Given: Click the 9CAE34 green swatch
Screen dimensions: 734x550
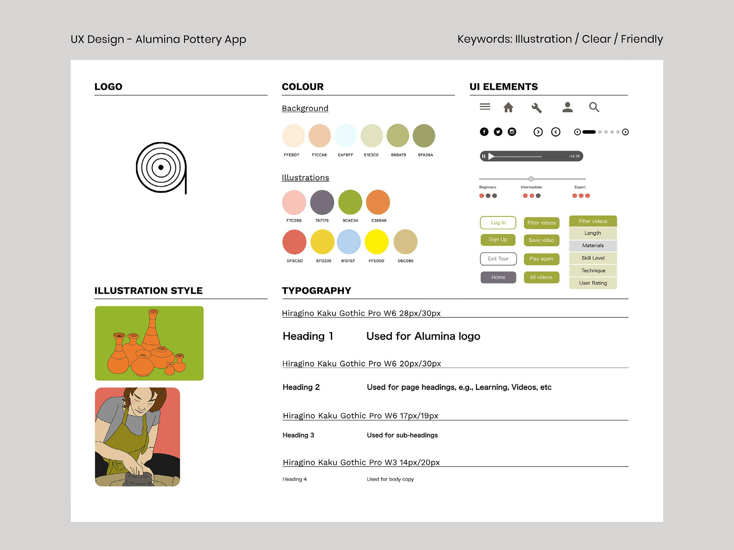Looking at the screenshot, I should tap(350, 202).
